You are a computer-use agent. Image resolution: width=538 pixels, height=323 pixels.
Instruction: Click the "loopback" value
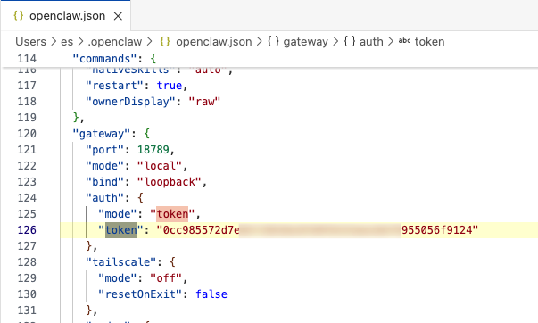click(170, 182)
